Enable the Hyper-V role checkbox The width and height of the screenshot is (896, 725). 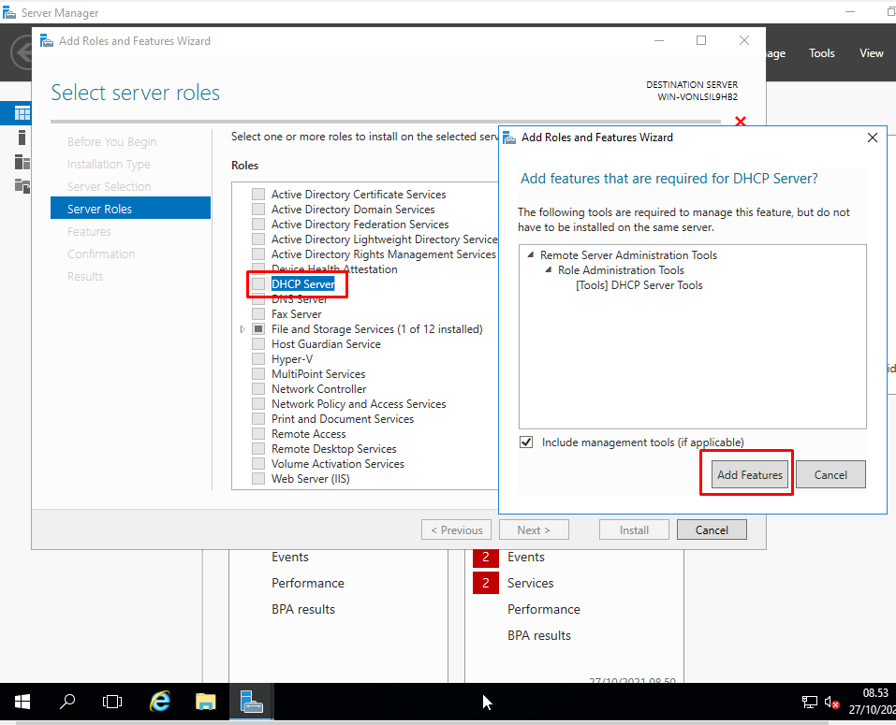258,359
